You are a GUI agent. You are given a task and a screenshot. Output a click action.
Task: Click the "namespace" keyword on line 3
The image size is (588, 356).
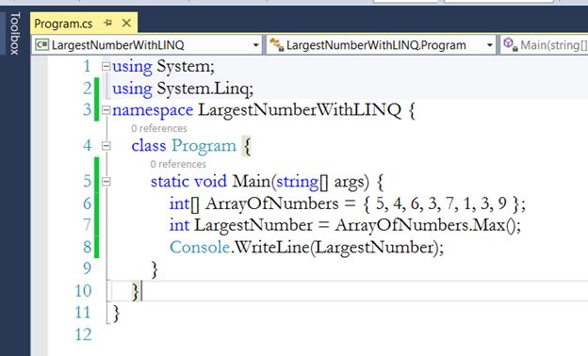point(153,111)
